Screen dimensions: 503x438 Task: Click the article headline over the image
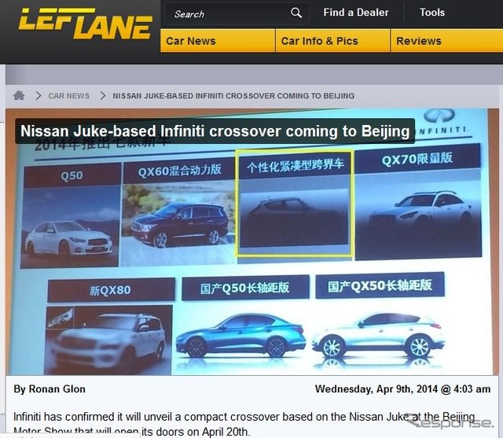[215, 131]
